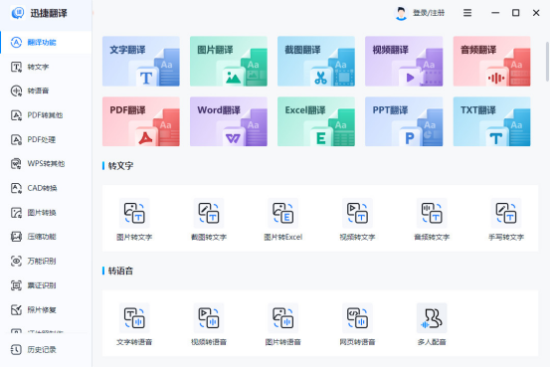550x367 pixels.
Task: Select the PPT翻译 card
Action: [x=404, y=121]
